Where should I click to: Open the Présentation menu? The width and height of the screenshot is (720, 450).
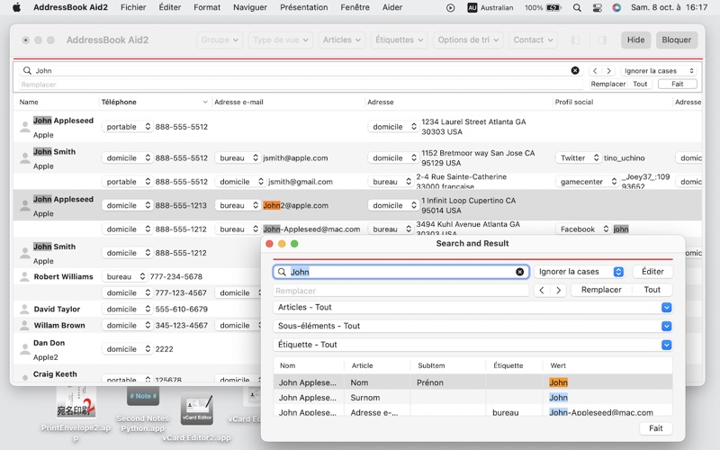(304, 7)
